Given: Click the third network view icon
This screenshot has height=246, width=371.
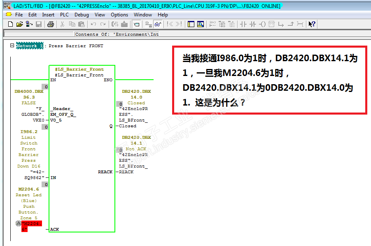Looking at the screenshot, I should point(231,24).
